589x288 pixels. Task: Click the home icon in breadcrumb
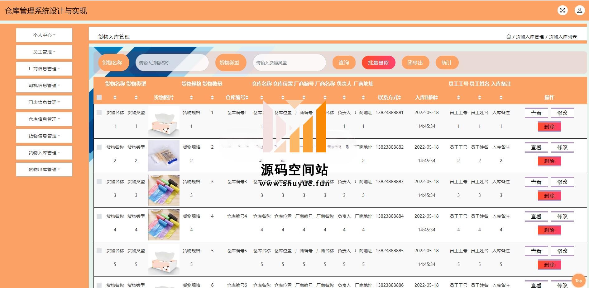pyautogui.click(x=509, y=36)
